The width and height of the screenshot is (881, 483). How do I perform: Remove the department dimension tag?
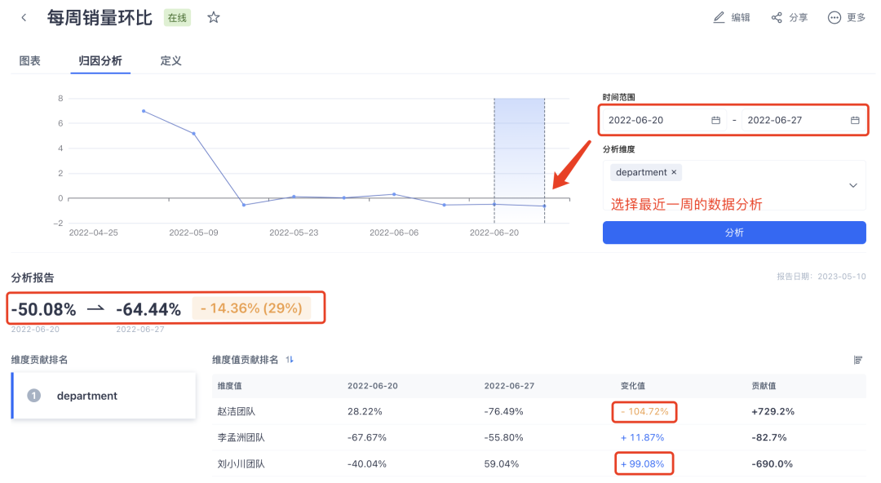coord(674,172)
